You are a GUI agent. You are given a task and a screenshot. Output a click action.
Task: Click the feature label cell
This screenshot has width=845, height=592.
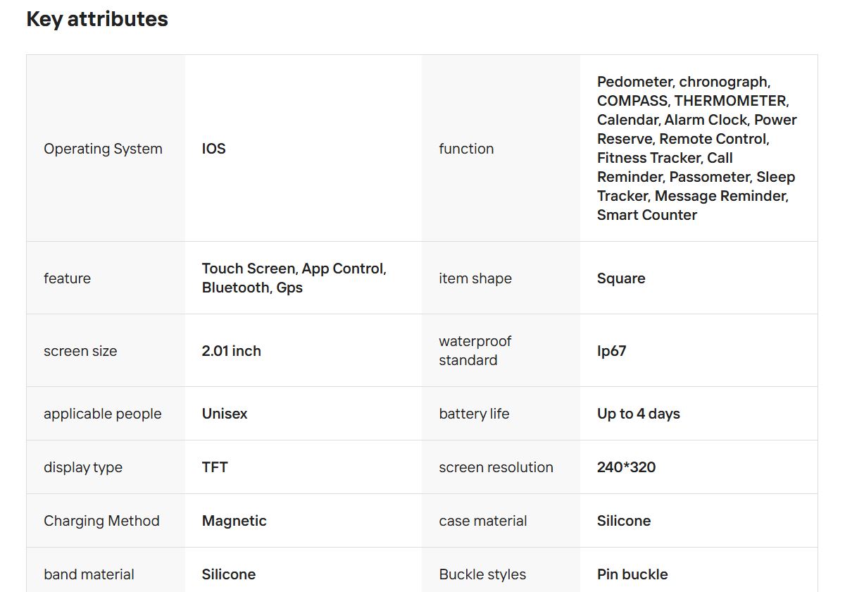[x=67, y=278]
